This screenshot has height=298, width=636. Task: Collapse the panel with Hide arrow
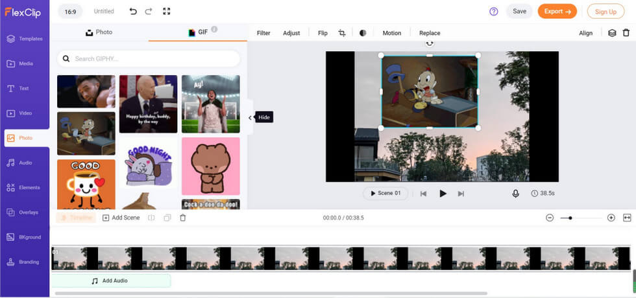point(250,117)
